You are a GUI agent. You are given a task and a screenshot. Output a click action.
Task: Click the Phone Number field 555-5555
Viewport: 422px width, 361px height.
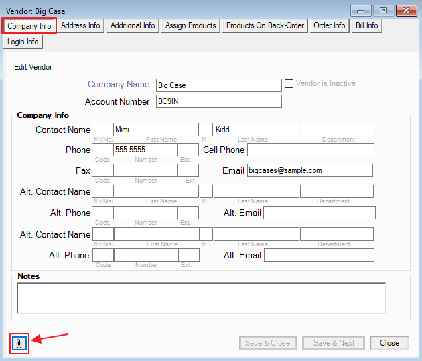tap(145, 150)
